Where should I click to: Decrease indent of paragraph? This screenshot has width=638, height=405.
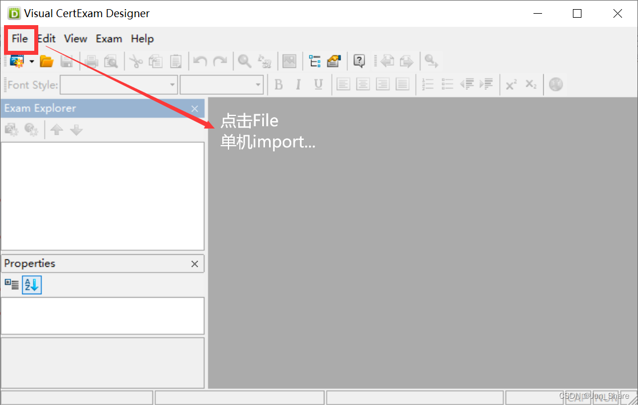(x=467, y=85)
